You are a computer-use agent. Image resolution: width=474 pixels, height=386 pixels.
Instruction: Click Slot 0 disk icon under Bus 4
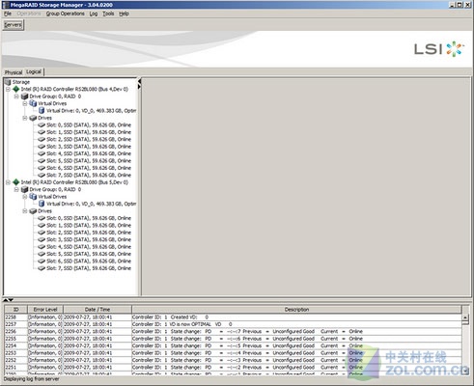(x=42, y=125)
